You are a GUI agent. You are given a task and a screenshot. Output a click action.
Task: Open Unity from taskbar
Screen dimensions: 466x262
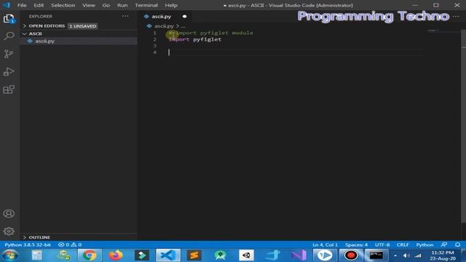coord(246,255)
